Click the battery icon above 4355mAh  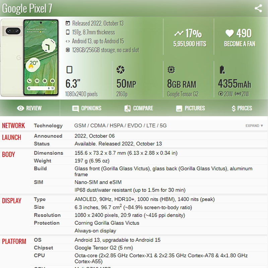(x=222, y=70)
